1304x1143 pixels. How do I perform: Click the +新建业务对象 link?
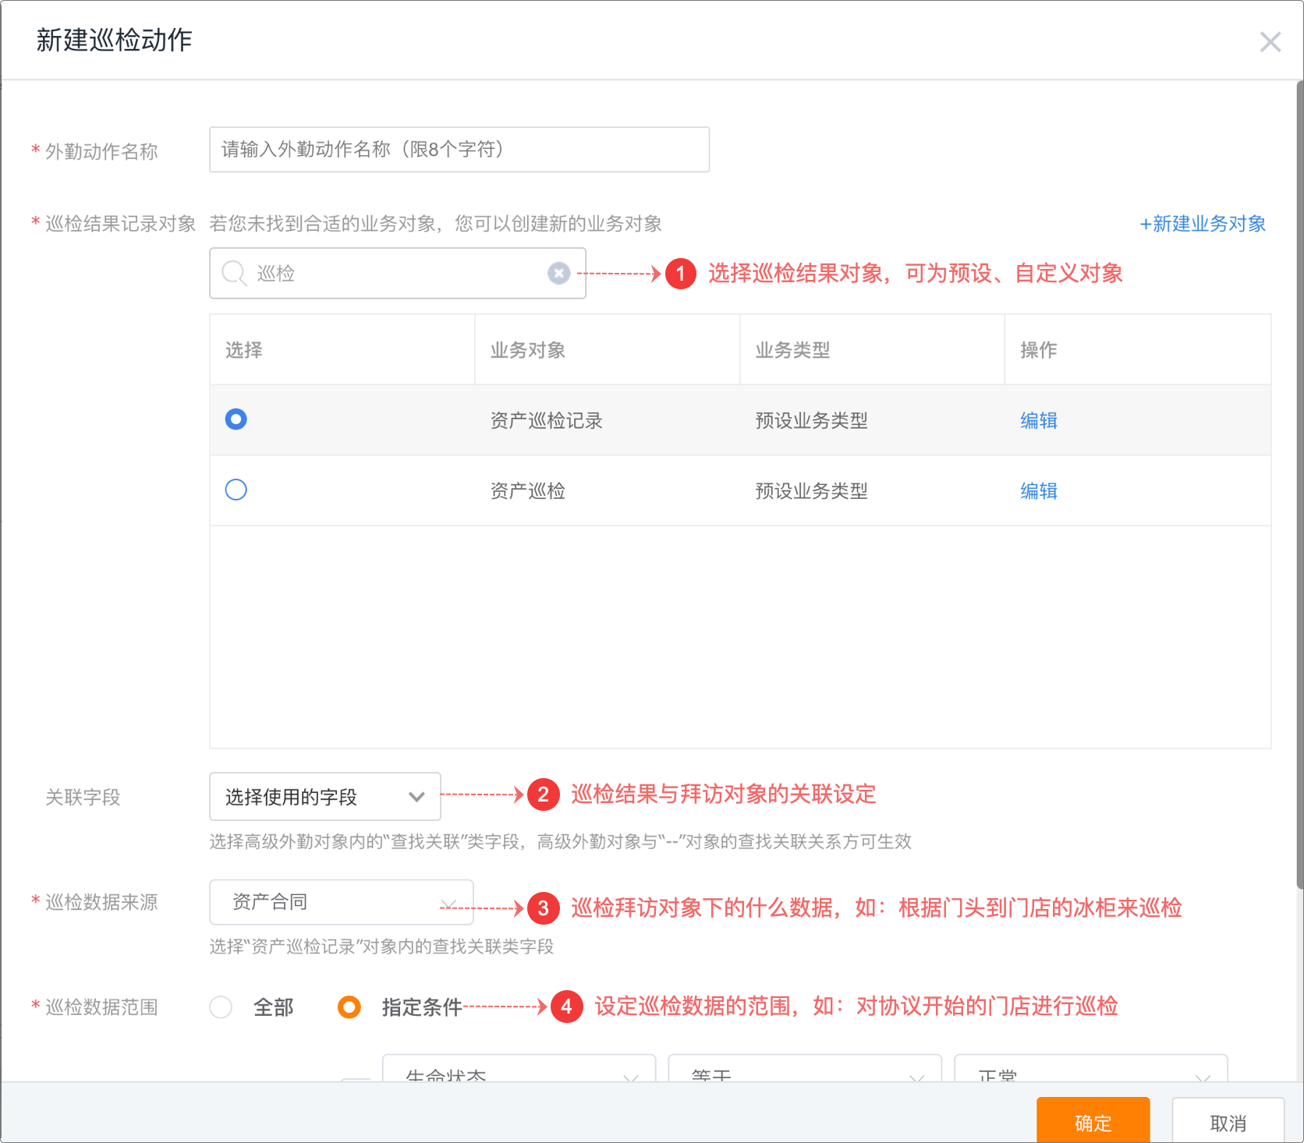pos(1202,224)
